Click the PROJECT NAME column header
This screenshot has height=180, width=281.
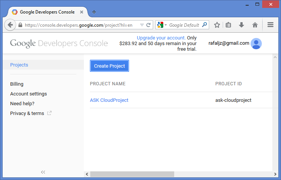[108, 84]
